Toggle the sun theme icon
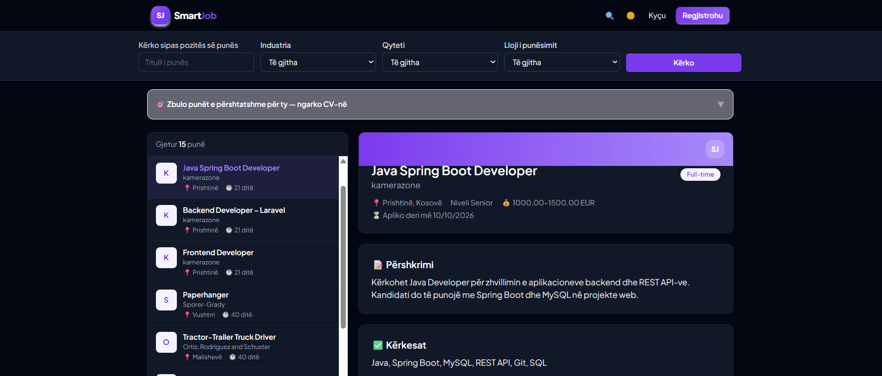The image size is (882, 376). click(630, 16)
